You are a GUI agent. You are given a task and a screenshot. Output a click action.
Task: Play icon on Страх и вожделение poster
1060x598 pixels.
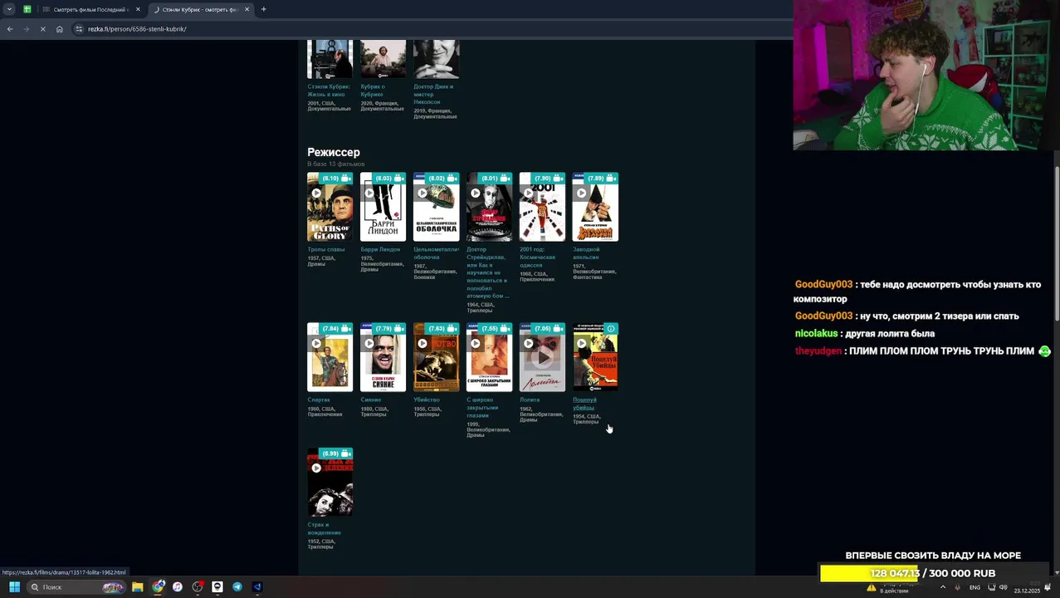[x=316, y=468]
